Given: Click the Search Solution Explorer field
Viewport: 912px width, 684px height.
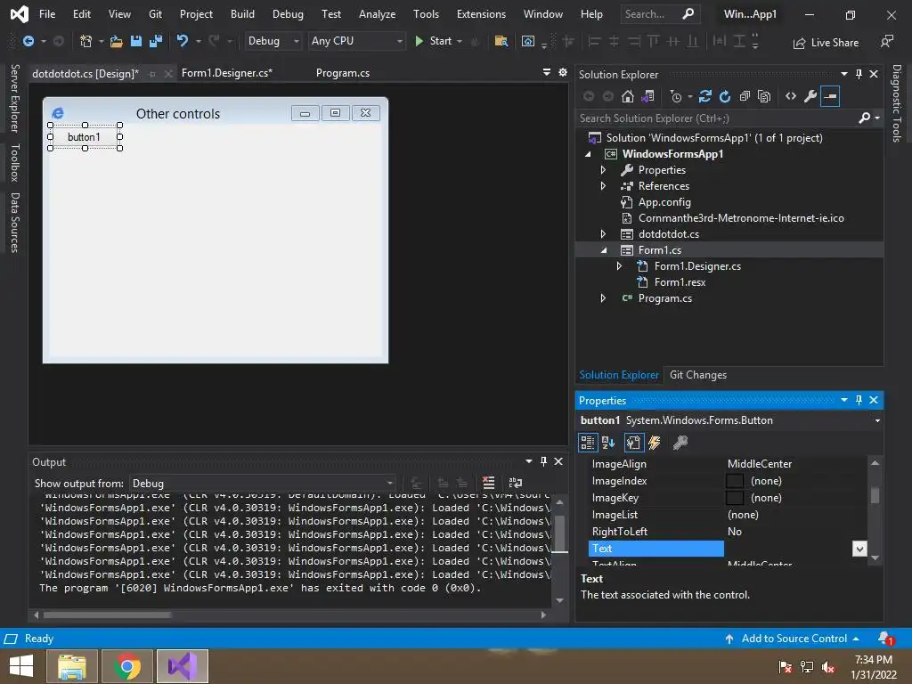Looking at the screenshot, I should [x=719, y=118].
